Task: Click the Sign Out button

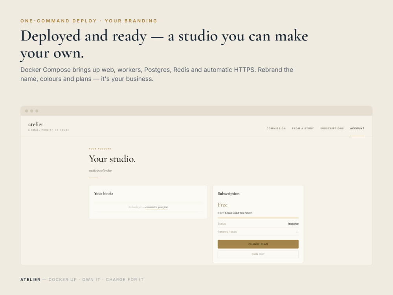Action: [258, 254]
